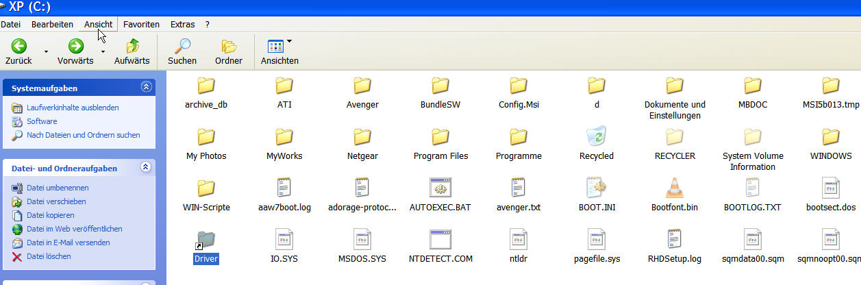Open the Bearbeiten menu
The image size is (861, 285).
[52, 24]
